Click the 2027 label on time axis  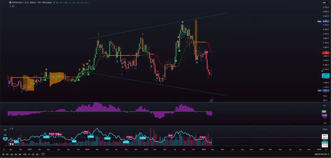[x=261, y=149]
